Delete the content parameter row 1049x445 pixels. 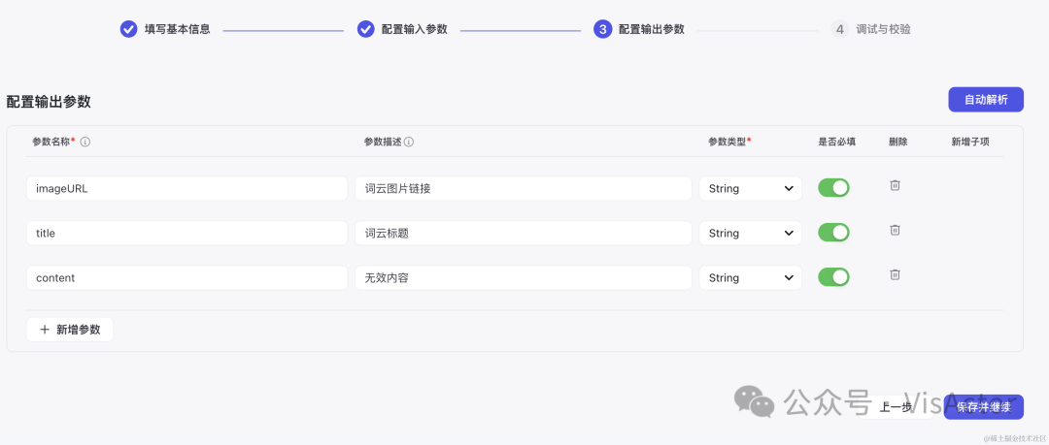tap(895, 274)
